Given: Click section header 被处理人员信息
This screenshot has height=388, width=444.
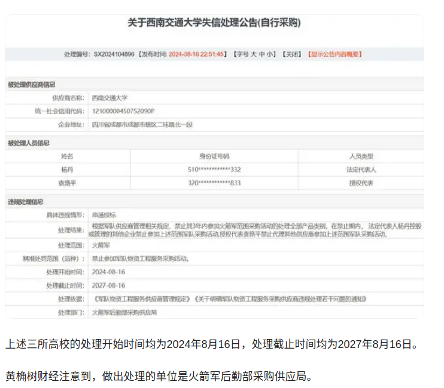Looking at the screenshot, I should pos(29,143).
